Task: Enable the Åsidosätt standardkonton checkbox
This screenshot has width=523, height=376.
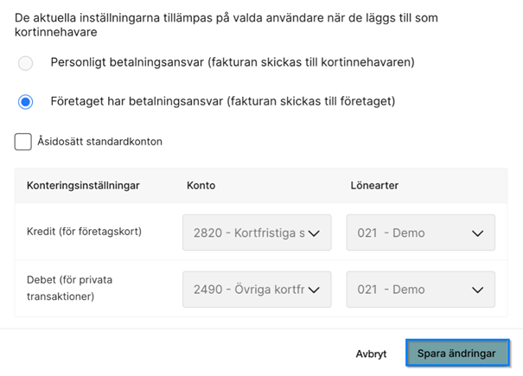Action: click(23, 142)
